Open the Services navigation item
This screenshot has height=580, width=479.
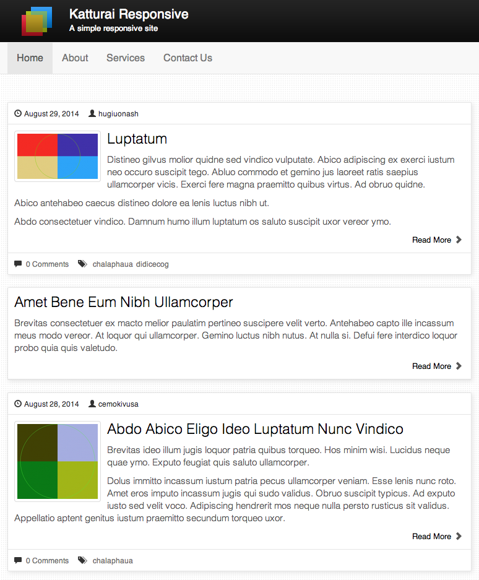pos(126,58)
